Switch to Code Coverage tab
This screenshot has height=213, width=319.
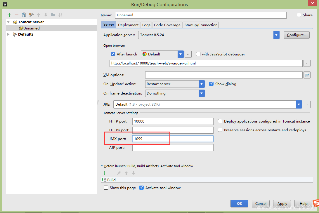(167, 25)
